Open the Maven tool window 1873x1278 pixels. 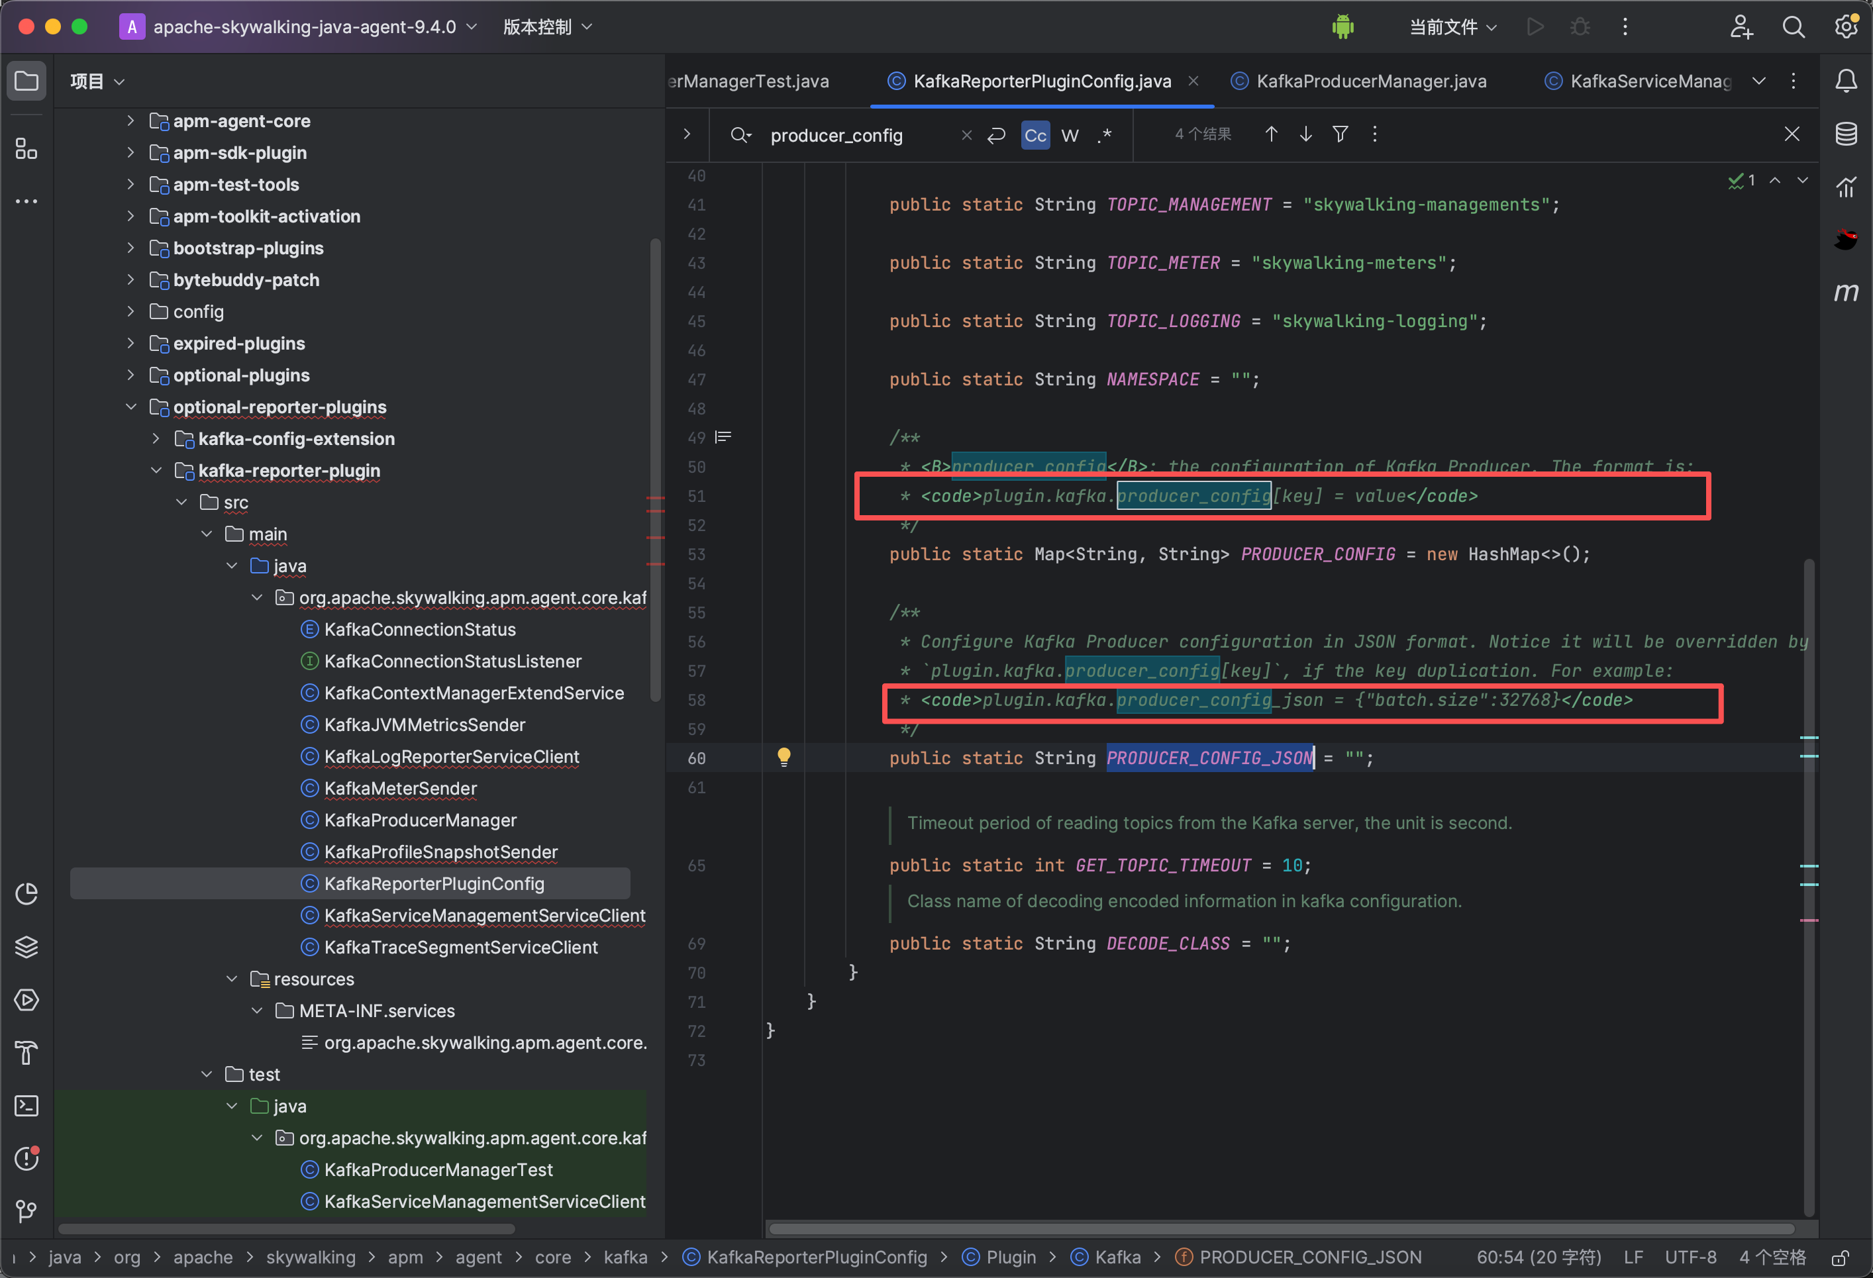(x=1846, y=292)
